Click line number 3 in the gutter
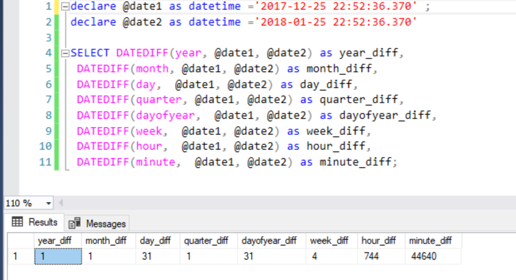The height and width of the screenshot is (280, 516). click(49, 38)
